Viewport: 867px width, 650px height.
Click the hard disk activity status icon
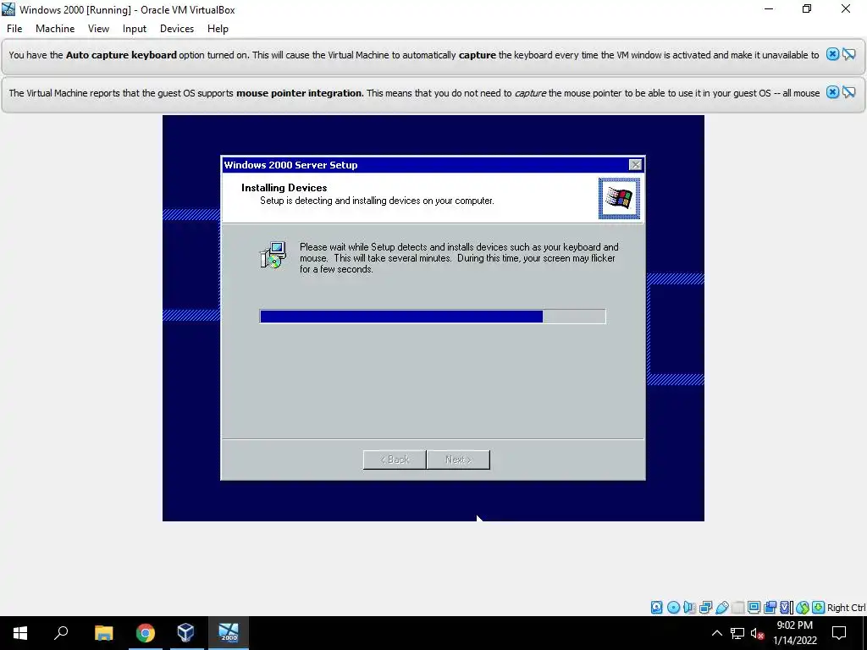coord(656,608)
